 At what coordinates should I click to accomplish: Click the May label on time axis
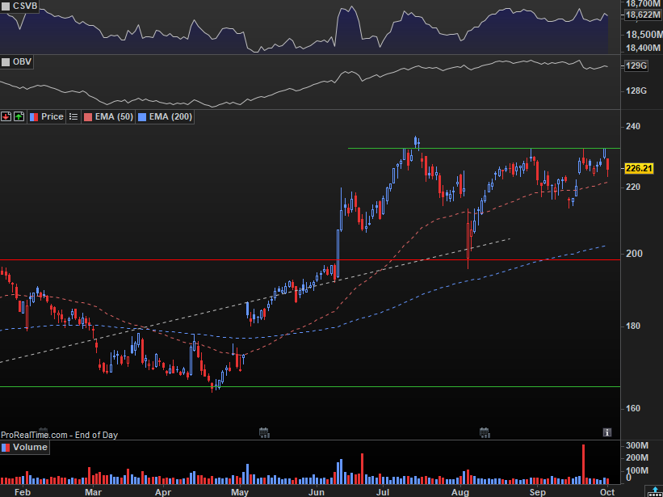240,491
